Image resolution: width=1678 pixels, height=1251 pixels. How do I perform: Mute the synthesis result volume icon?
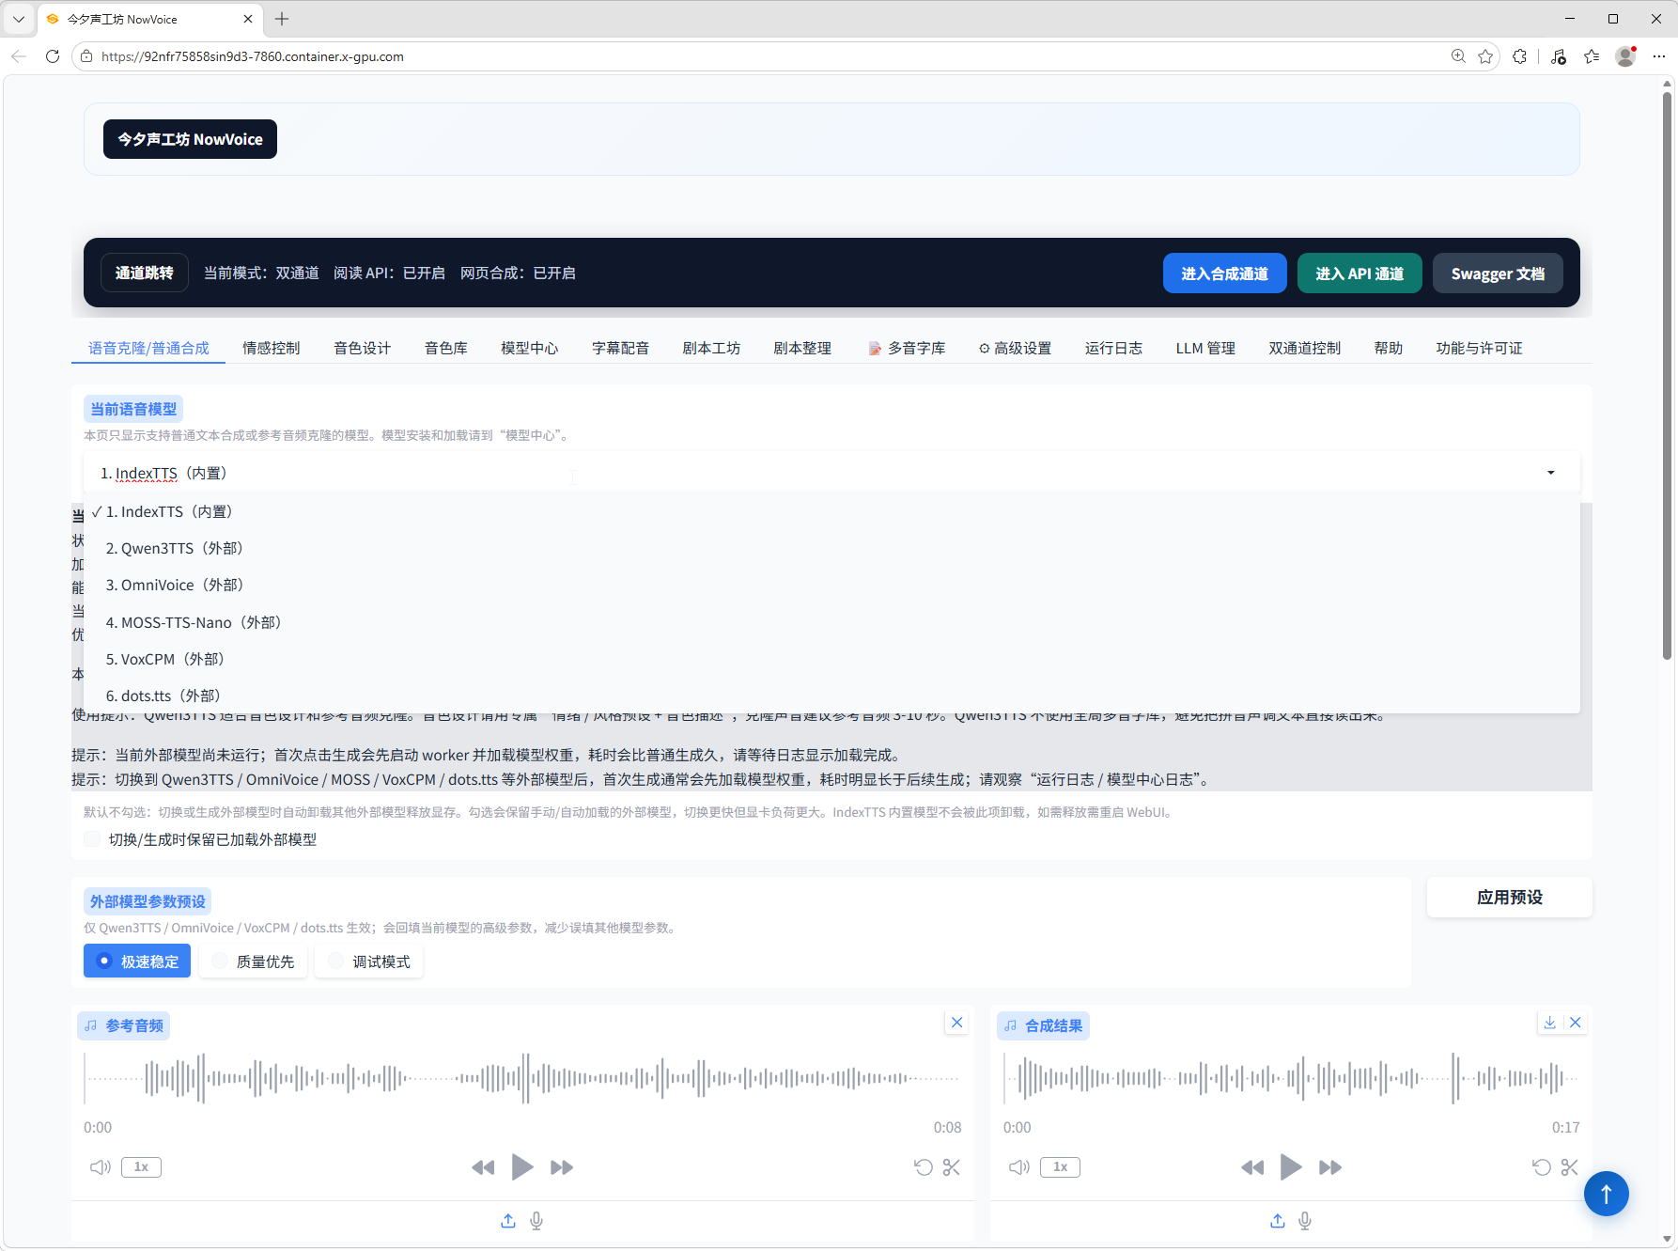click(x=1019, y=1167)
